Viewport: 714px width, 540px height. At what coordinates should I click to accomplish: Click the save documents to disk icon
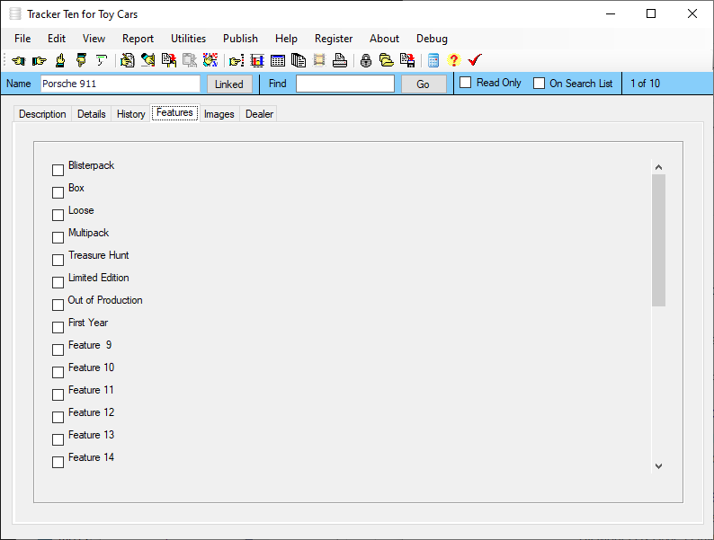(407, 60)
